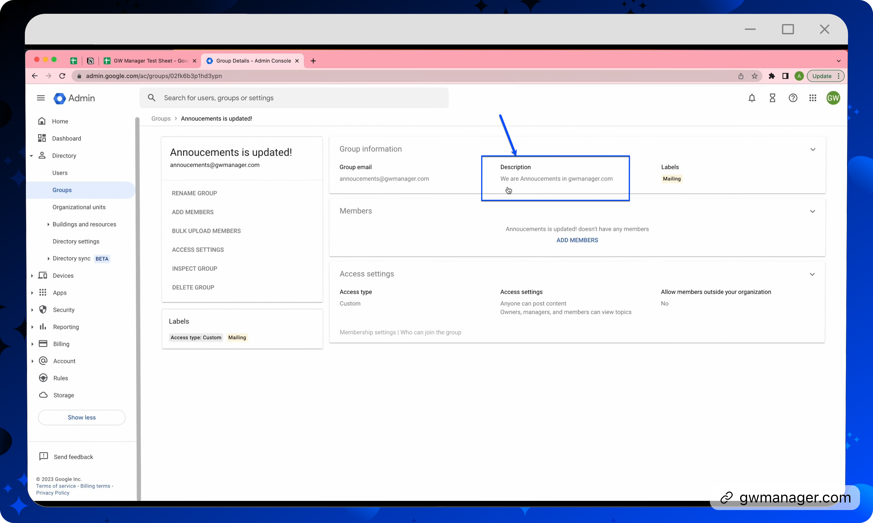Click the Description text under Group information
The image size is (873, 523).
[556, 179]
